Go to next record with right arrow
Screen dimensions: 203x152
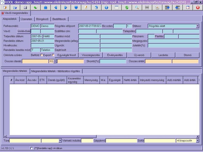[66, 8]
